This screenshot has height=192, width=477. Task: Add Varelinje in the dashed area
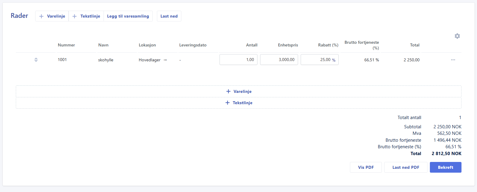[239, 91]
